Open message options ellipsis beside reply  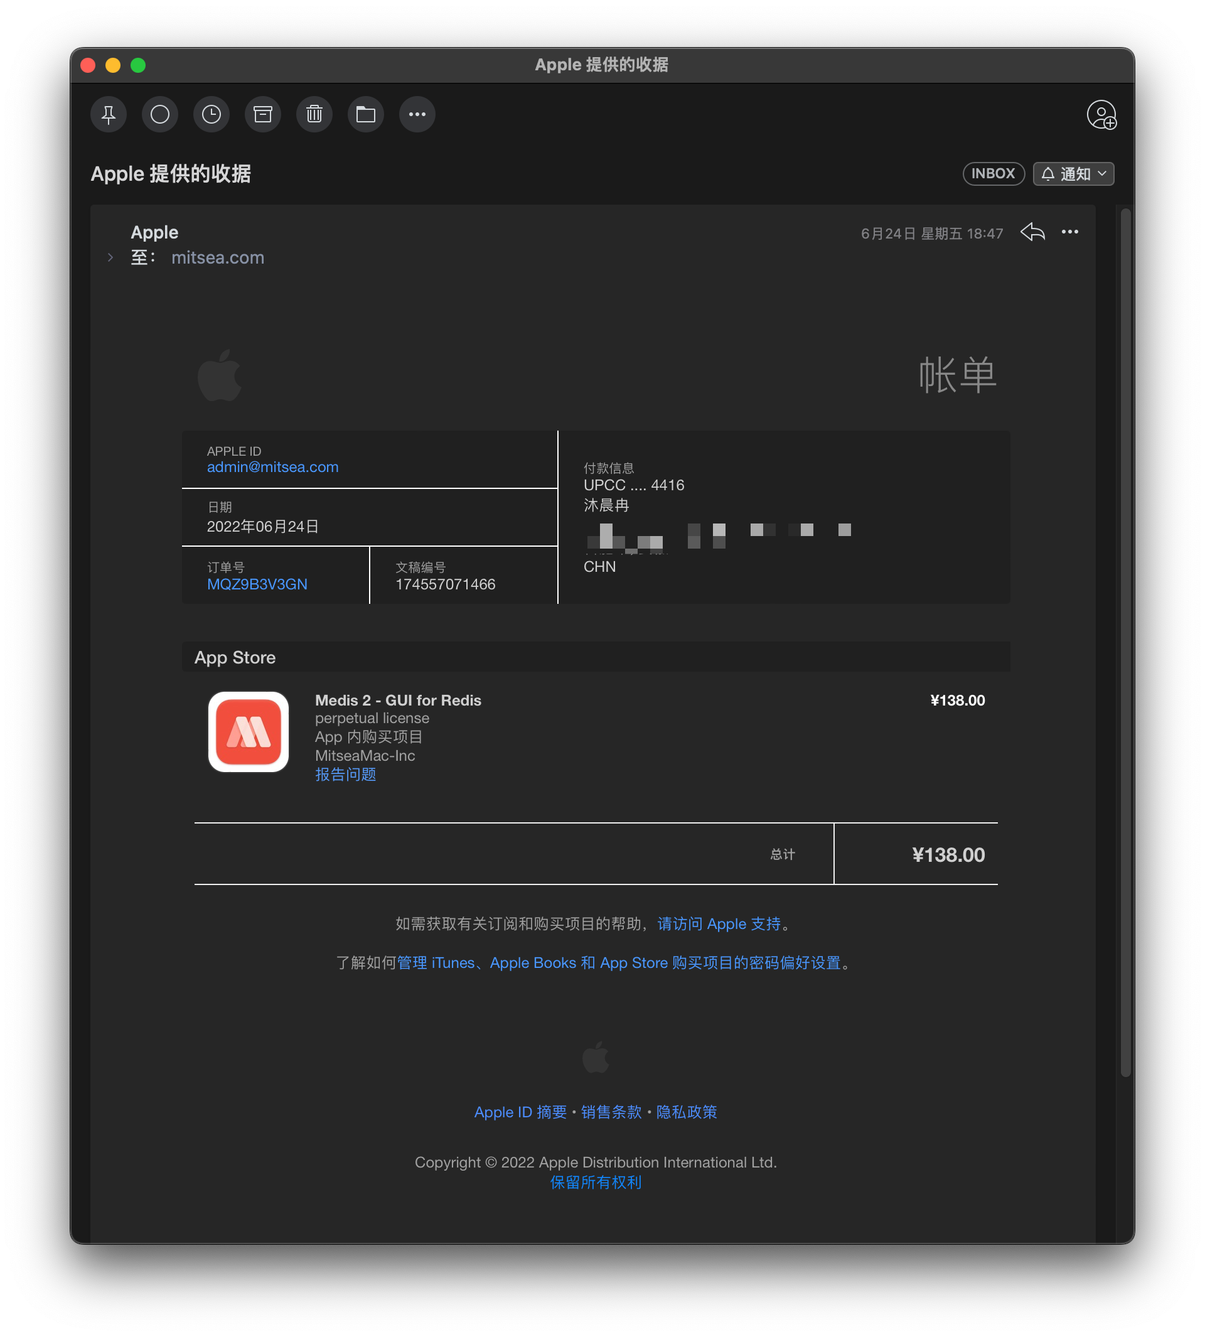1069,232
